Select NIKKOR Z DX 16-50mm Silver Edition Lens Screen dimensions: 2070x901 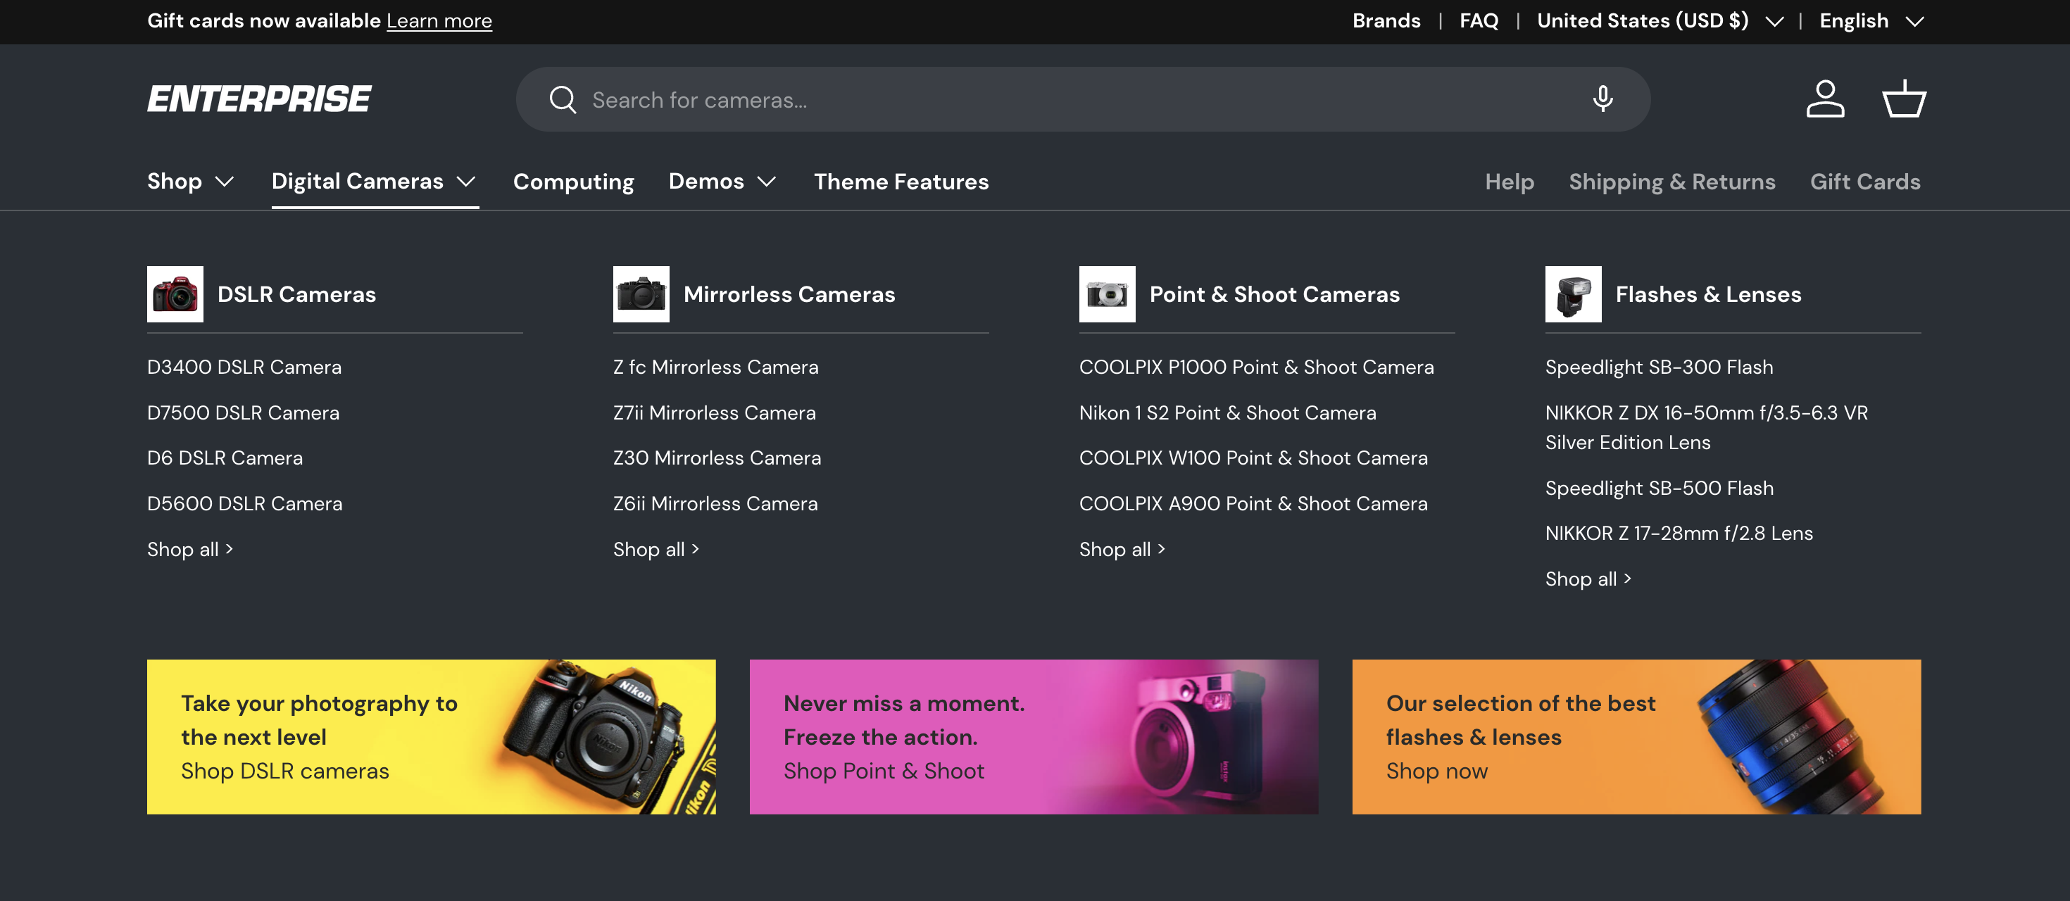pyautogui.click(x=1707, y=427)
